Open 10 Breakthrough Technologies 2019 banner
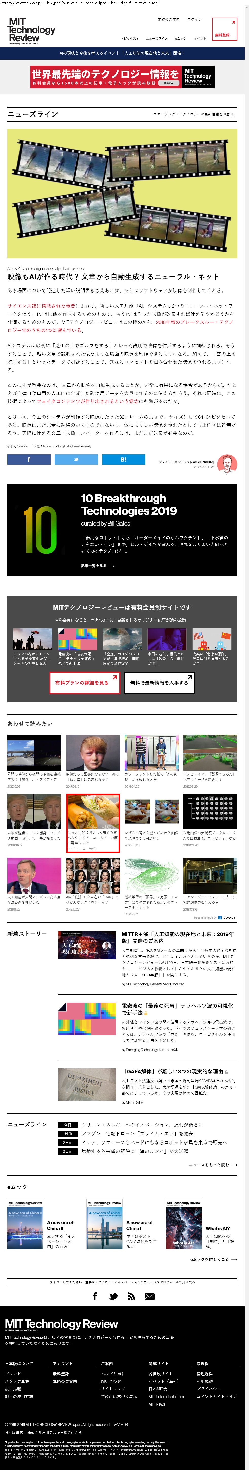The height and width of the screenshot is (1470, 249). click(122, 530)
